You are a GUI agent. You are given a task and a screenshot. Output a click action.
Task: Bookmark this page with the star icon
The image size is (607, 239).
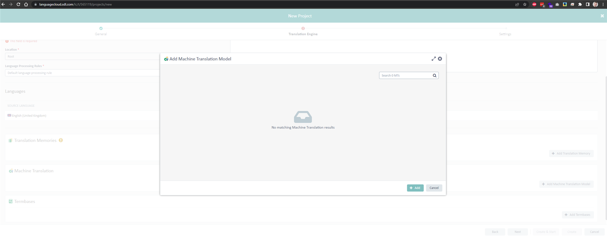pos(525,4)
